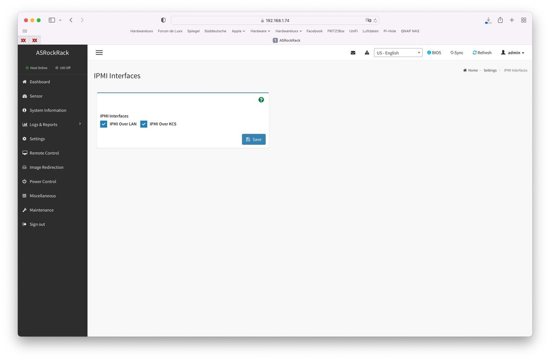Click the Safari address bar field
550x360 pixels.
coord(275,20)
